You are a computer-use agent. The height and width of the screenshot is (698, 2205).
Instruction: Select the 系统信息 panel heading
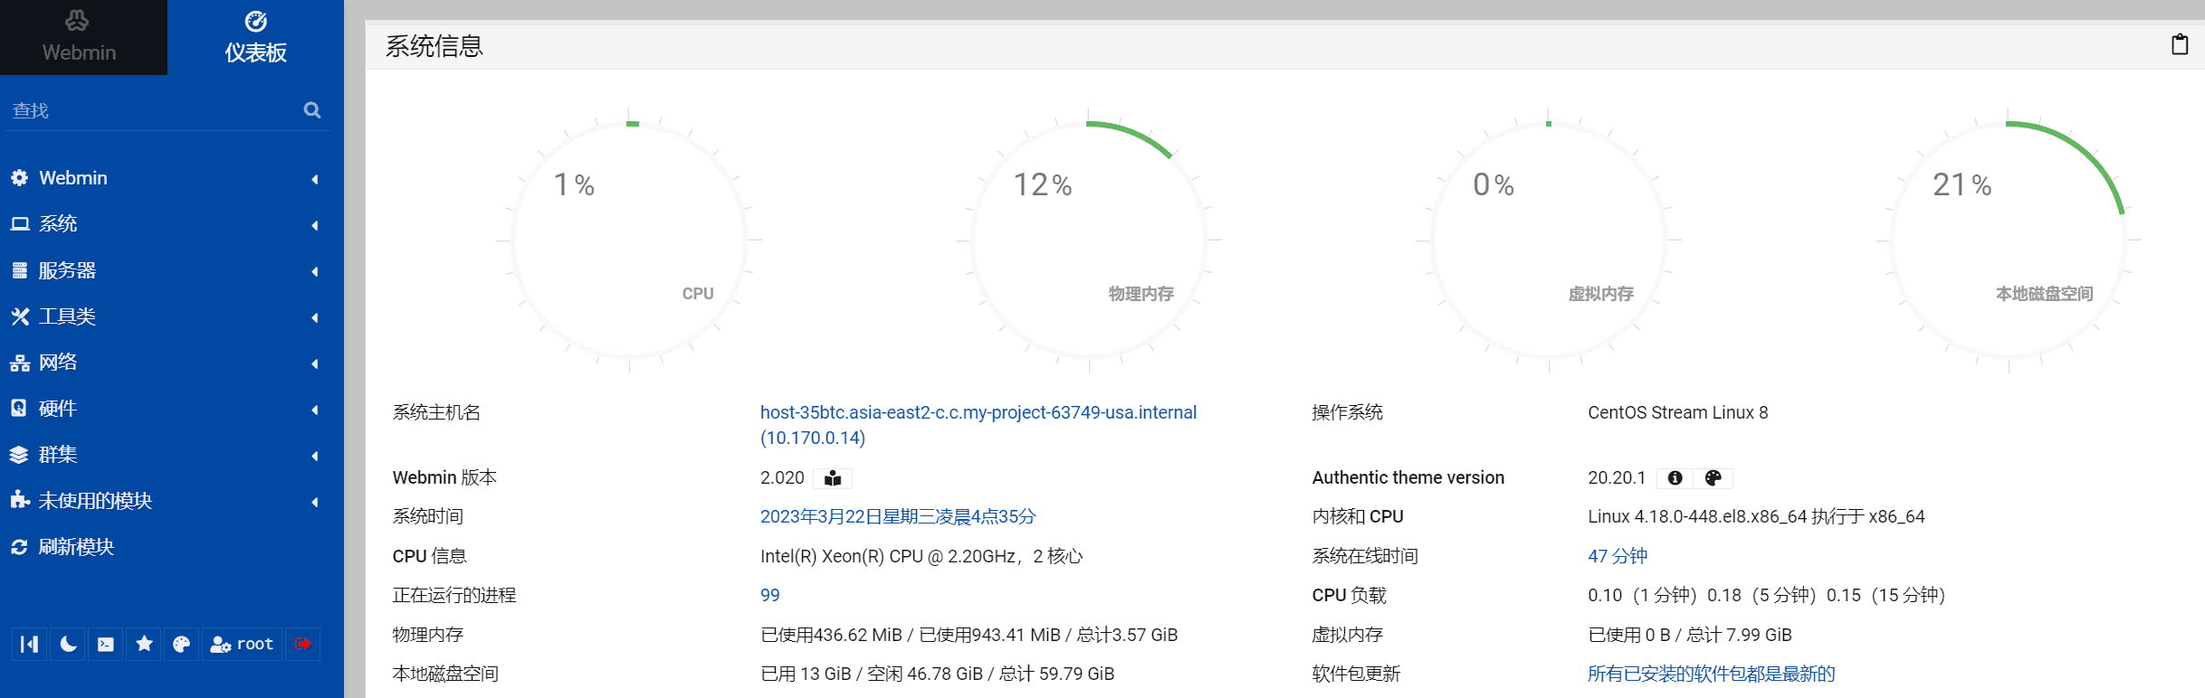pyautogui.click(x=434, y=46)
